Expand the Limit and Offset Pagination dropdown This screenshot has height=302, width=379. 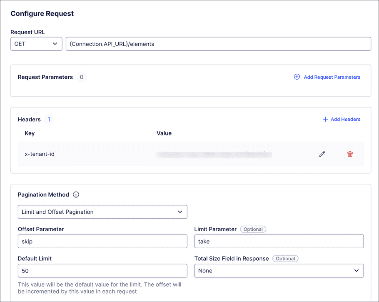[x=102, y=212]
